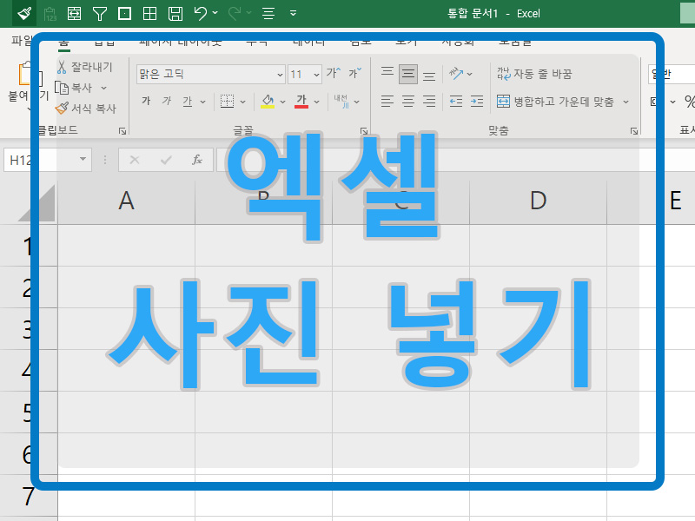Viewport: 695px width, 521px height.
Task: Toggle italic formatting (기울임 가)
Action: [x=166, y=101]
